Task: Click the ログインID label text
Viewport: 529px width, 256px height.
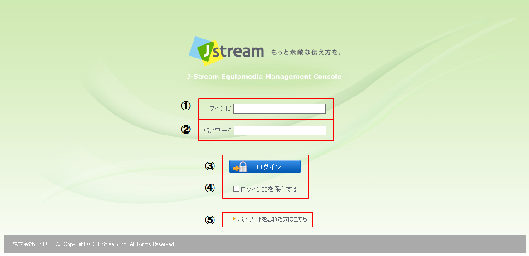Action: pos(217,109)
